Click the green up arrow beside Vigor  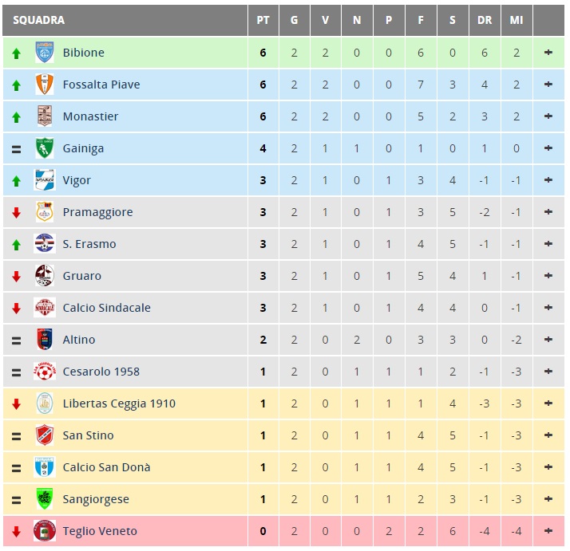[16, 181]
